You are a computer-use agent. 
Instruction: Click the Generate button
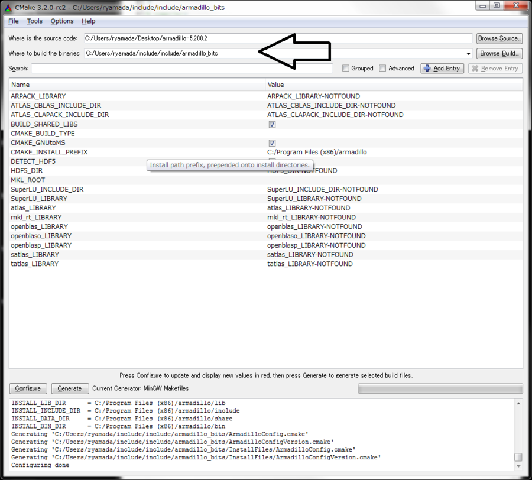pyautogui.click(x=70, y=388)
